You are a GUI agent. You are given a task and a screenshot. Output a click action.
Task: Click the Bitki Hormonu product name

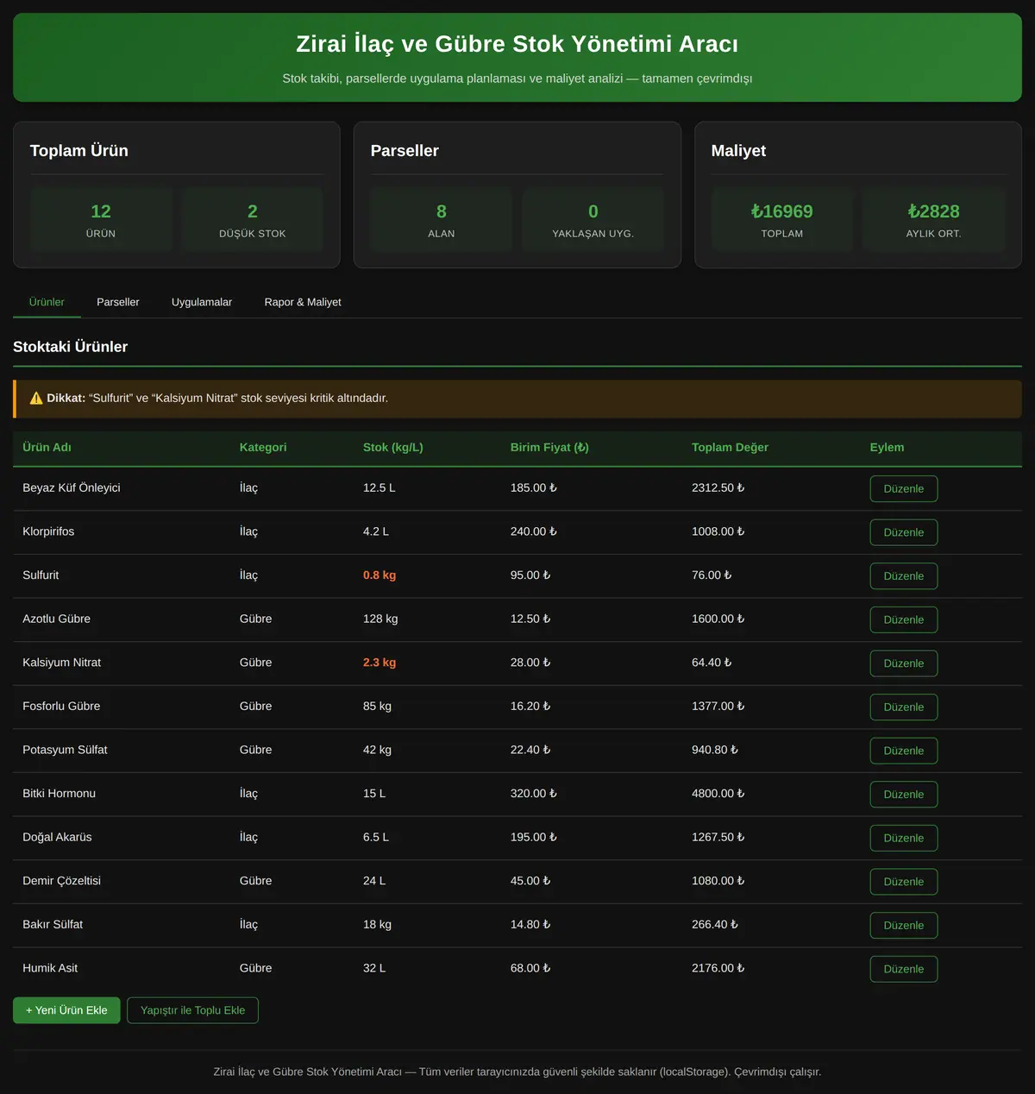tap(59, 794)
